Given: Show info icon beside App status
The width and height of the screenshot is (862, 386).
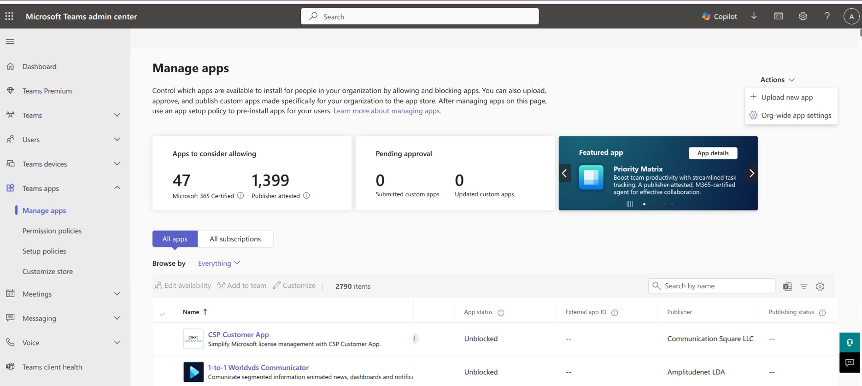Looking at the screenshot, I should [x=501, y=313].
